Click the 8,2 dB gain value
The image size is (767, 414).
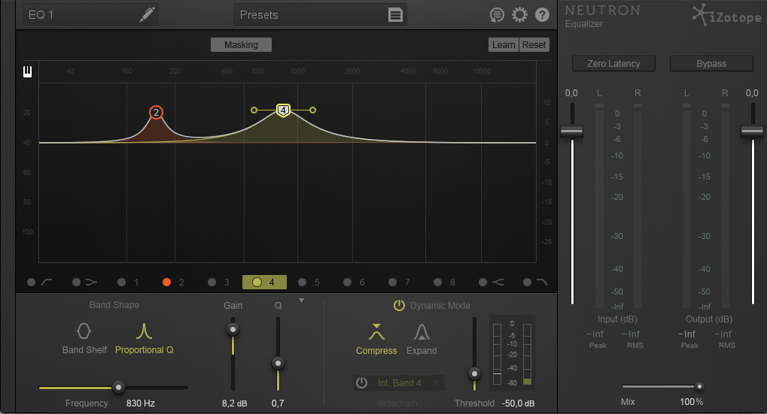(x=234, y=403)
